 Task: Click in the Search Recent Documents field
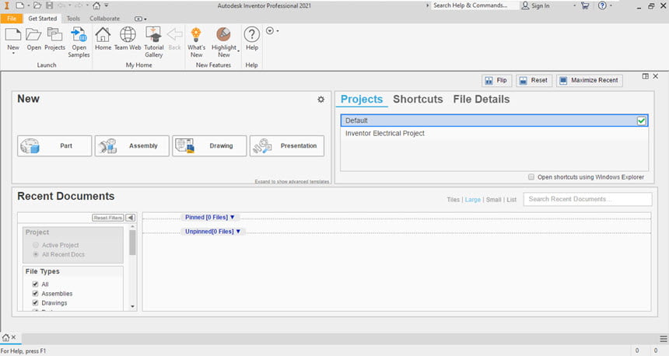[587, 199]
